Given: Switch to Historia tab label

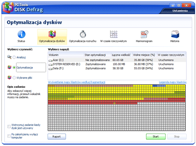Looking at the screenshot, I should click(175, 41).
